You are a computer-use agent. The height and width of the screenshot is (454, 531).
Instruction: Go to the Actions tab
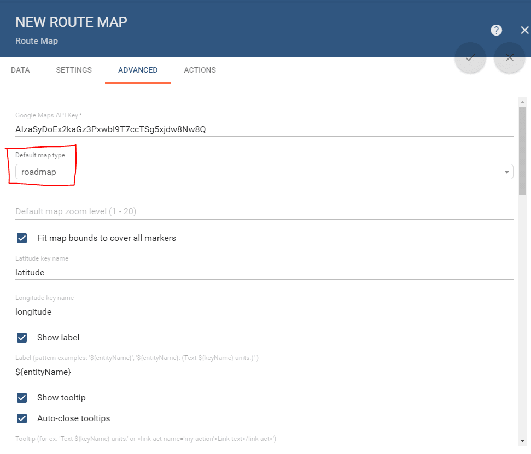[200, 70]
